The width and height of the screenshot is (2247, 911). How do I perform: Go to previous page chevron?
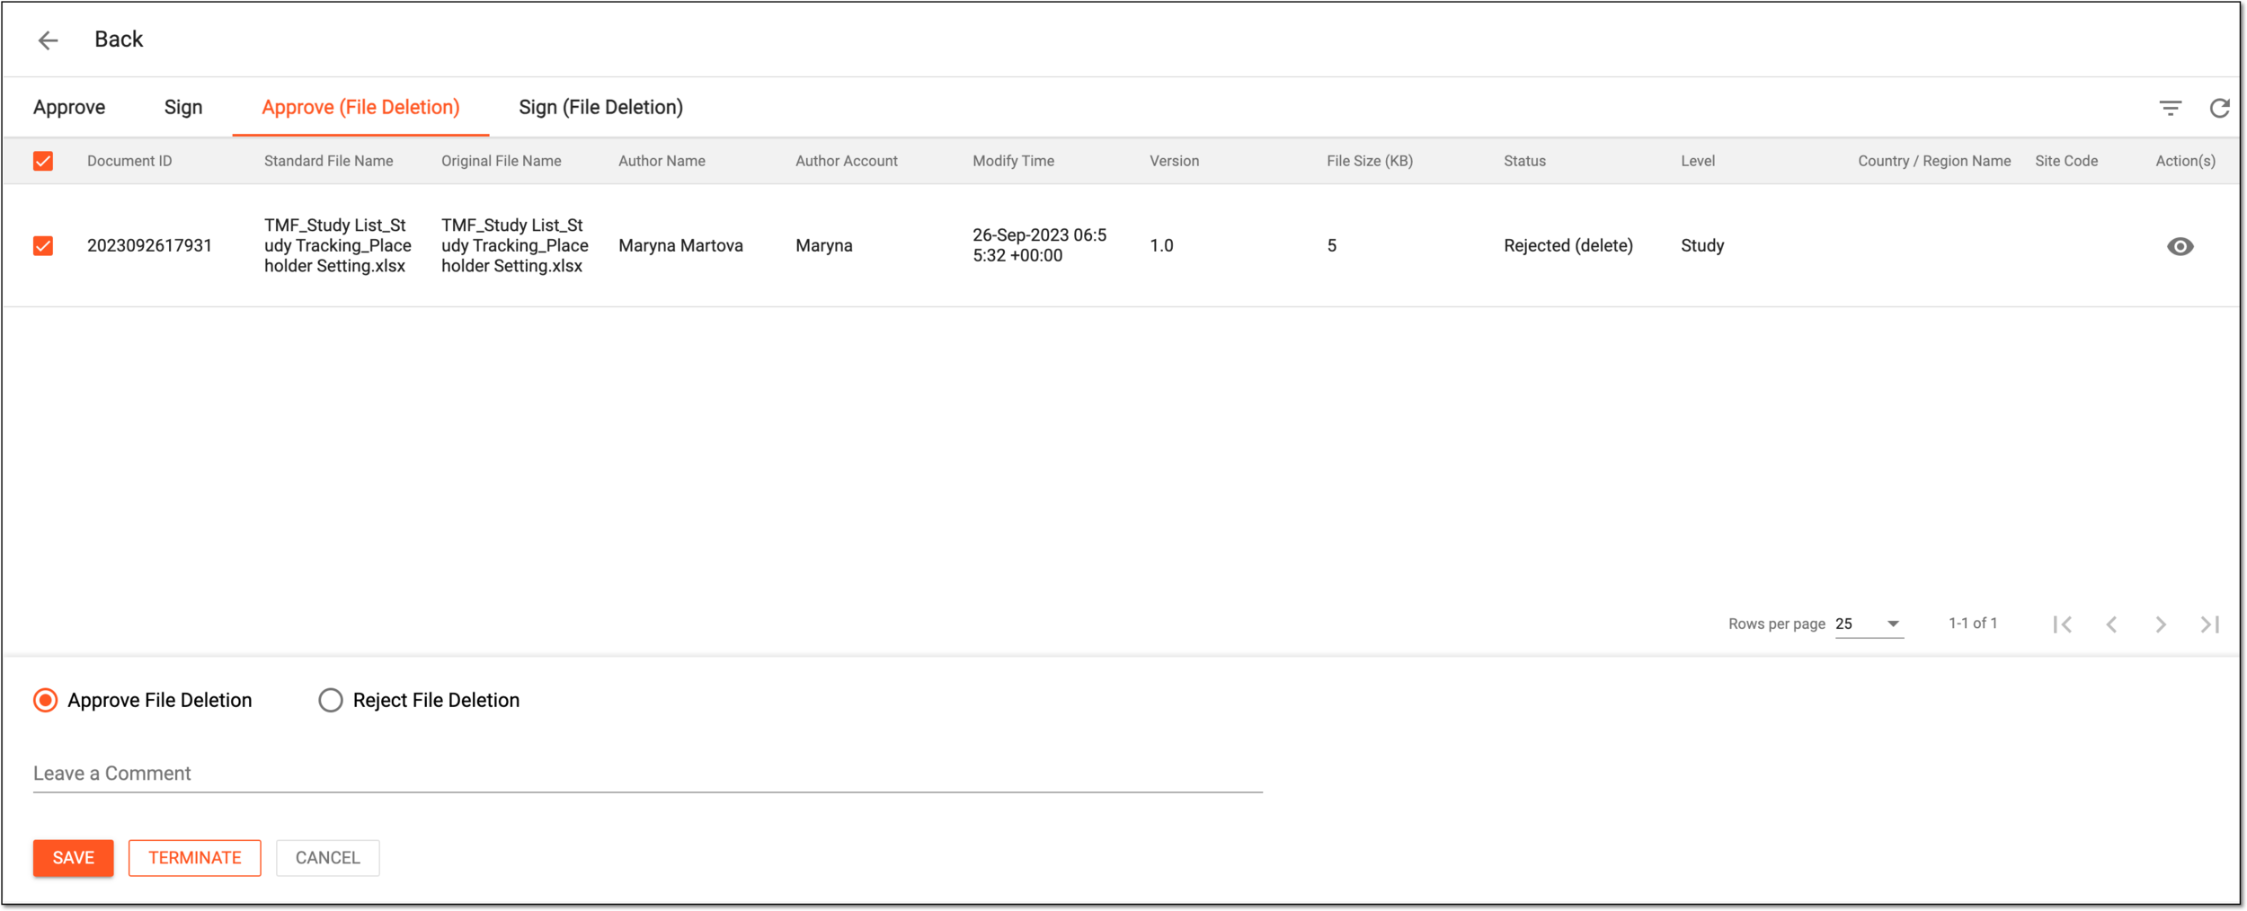pyautogui.click(x=2111, y=624)
